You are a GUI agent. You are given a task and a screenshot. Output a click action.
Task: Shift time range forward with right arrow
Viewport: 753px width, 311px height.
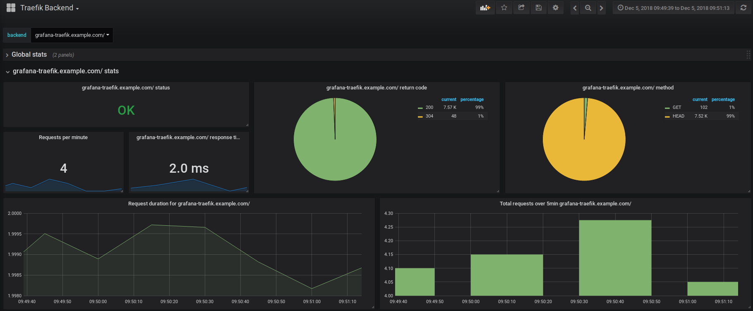(x=601, y=8)
